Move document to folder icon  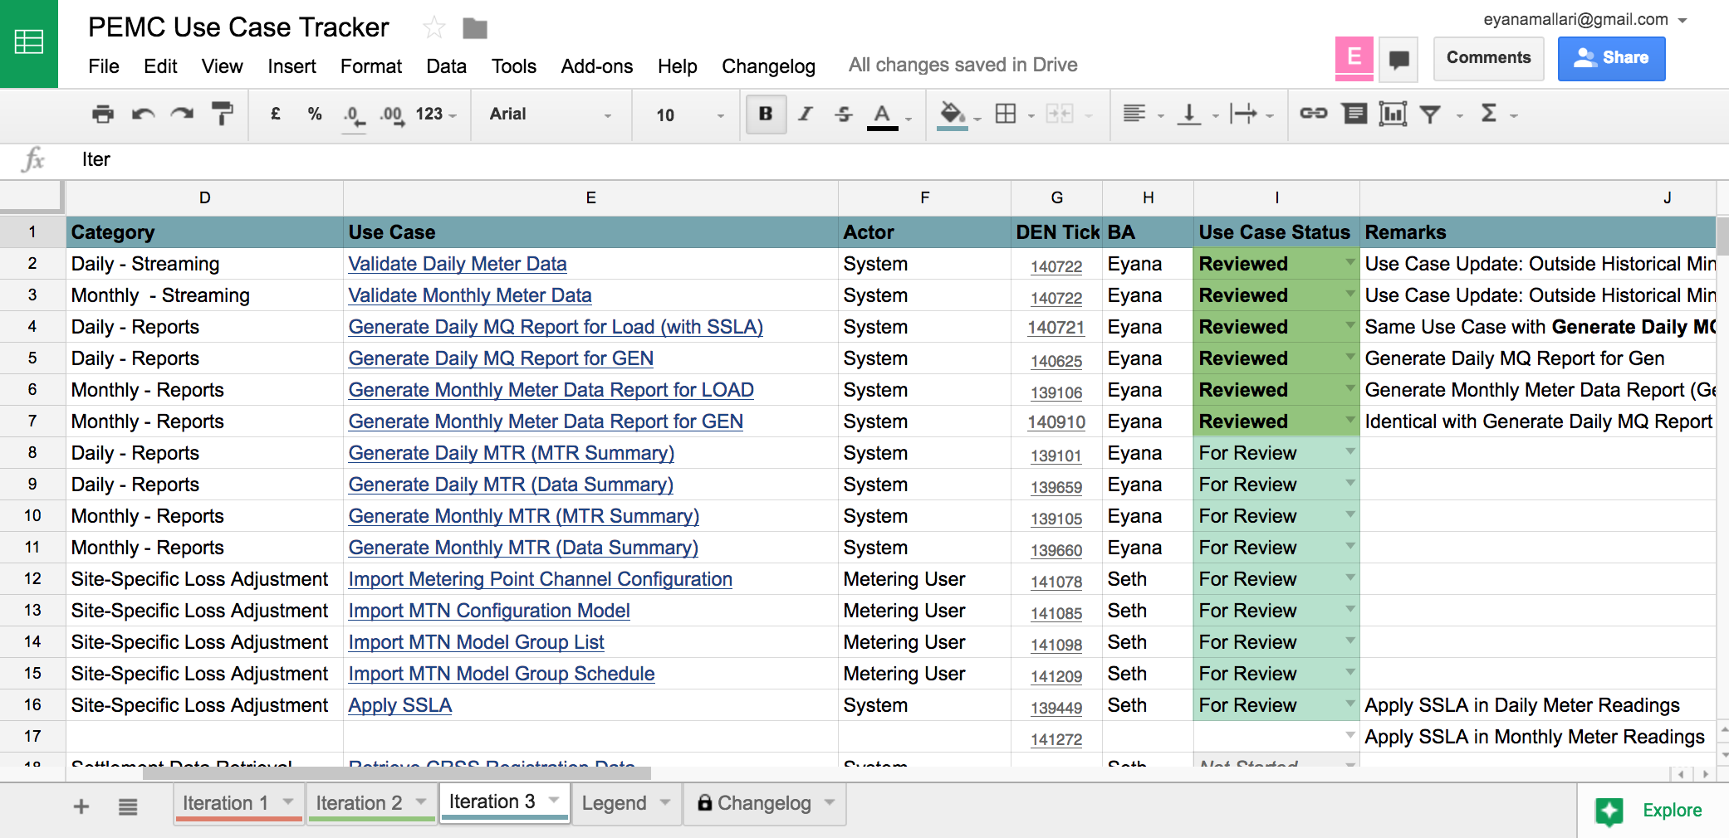point(475,29)
